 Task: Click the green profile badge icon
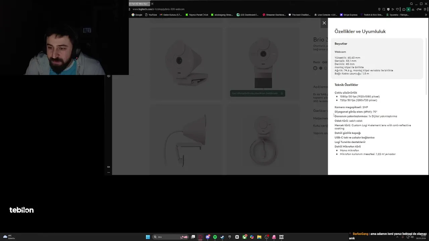[x=408, y=9]
